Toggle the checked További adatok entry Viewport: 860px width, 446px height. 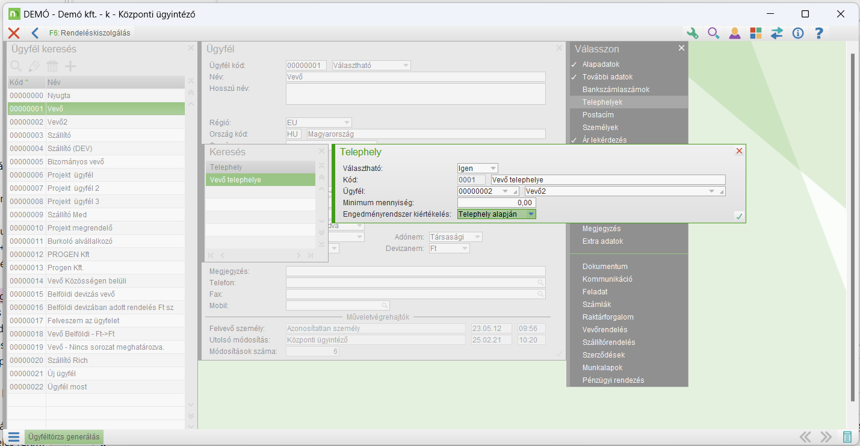tap(607, 77)
